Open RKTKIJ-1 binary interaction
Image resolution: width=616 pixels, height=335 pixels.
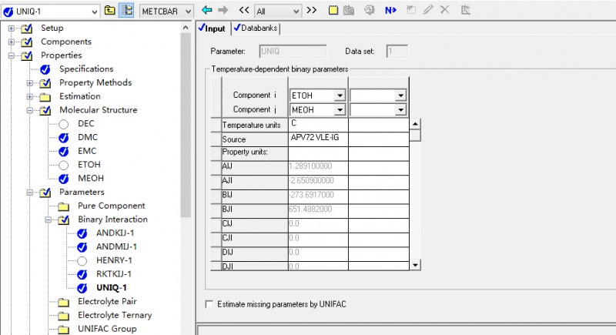click(x=114, y=274)
